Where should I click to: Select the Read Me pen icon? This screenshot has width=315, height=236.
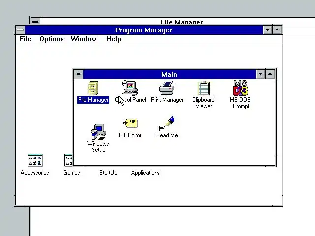tap(167, 123)
